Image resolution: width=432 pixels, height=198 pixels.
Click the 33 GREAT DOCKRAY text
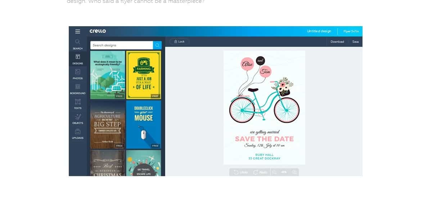point(265,158)
